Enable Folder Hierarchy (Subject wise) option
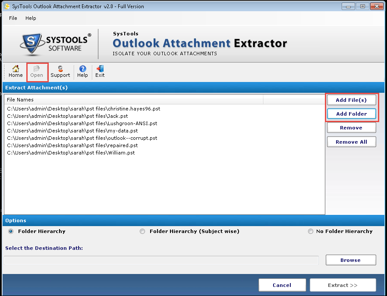 [x=142, y=231]
